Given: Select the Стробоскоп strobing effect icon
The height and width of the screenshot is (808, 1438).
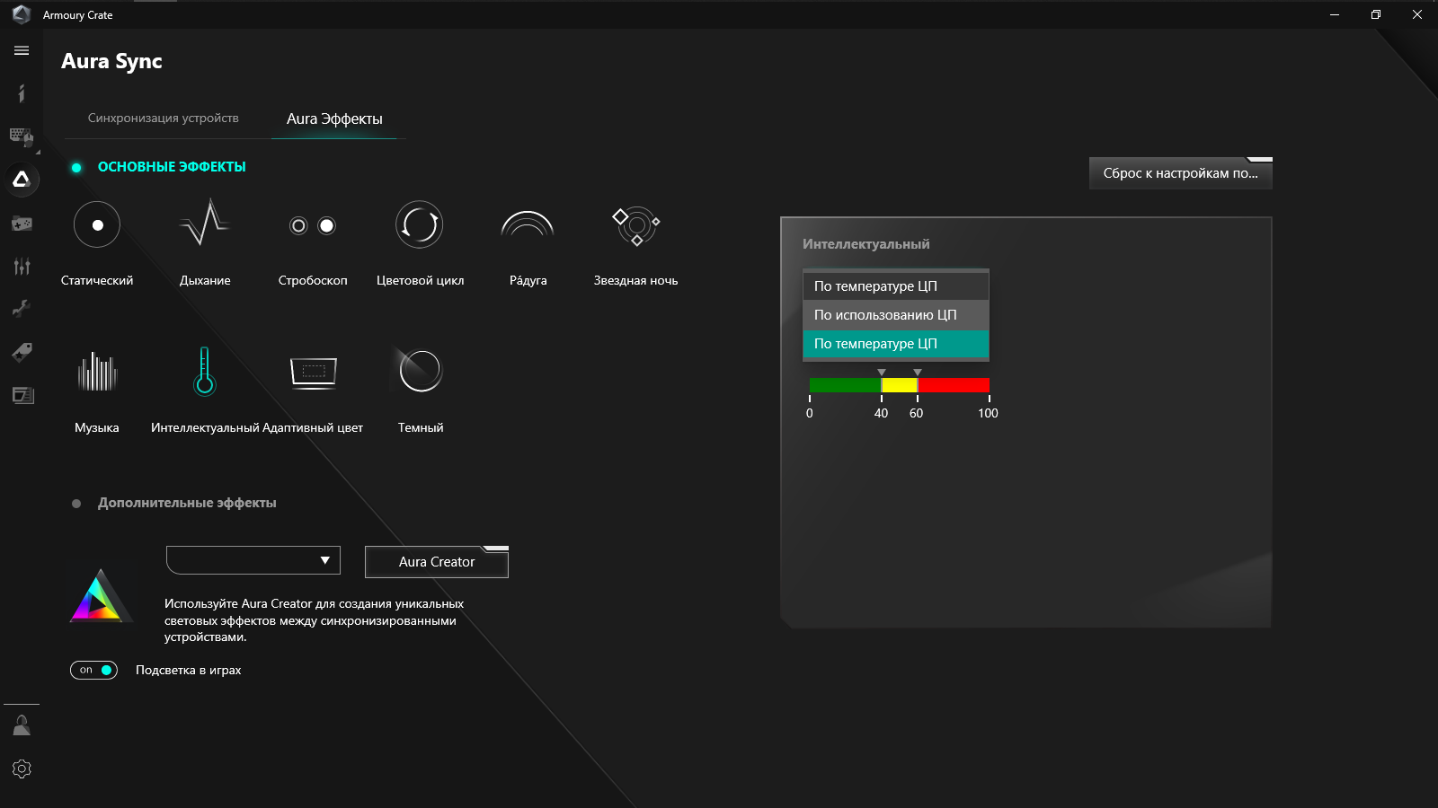Looking at the screenshot, I should pos(313,225).
